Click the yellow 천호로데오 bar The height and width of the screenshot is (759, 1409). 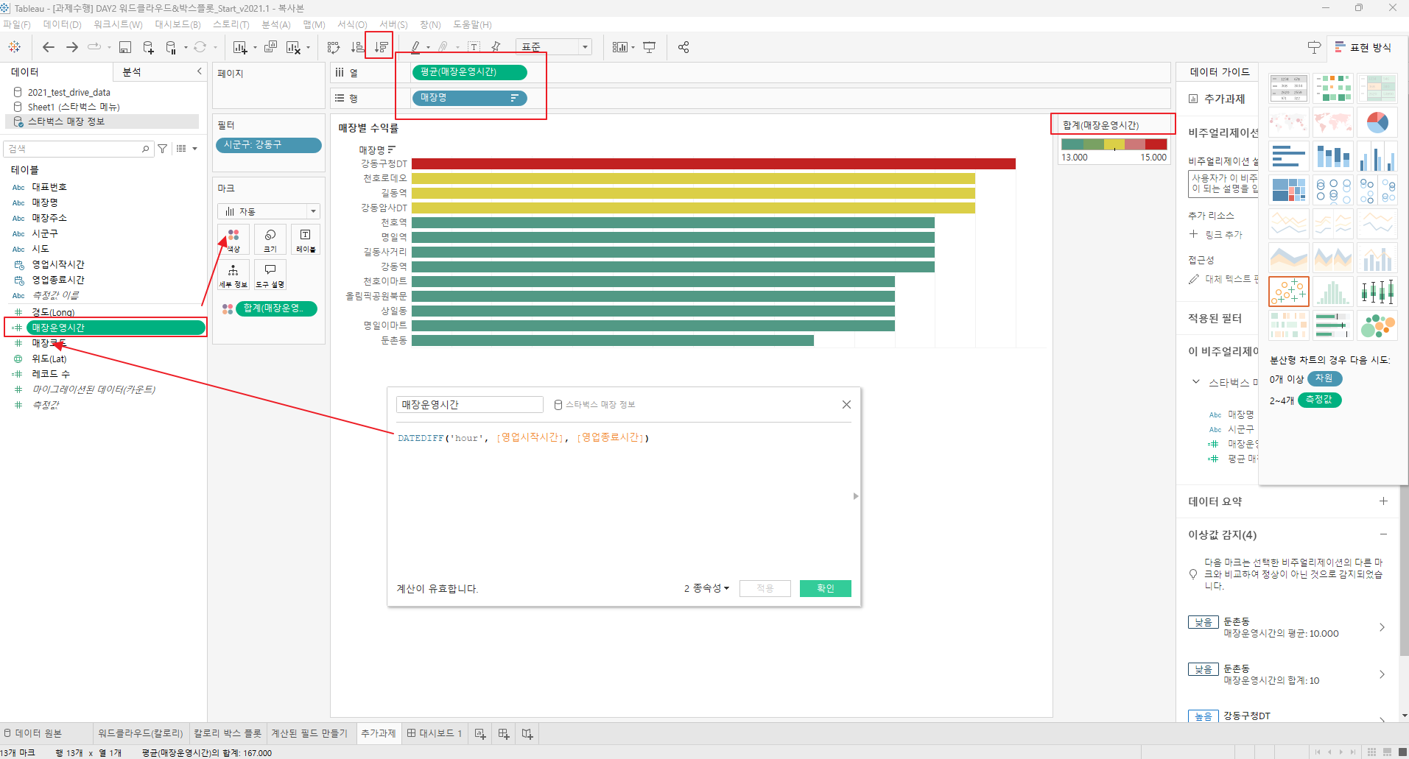pyautogui.click(x=693, y=178)
